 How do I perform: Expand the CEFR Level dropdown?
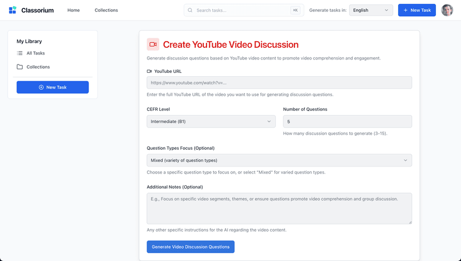[211, 121]
